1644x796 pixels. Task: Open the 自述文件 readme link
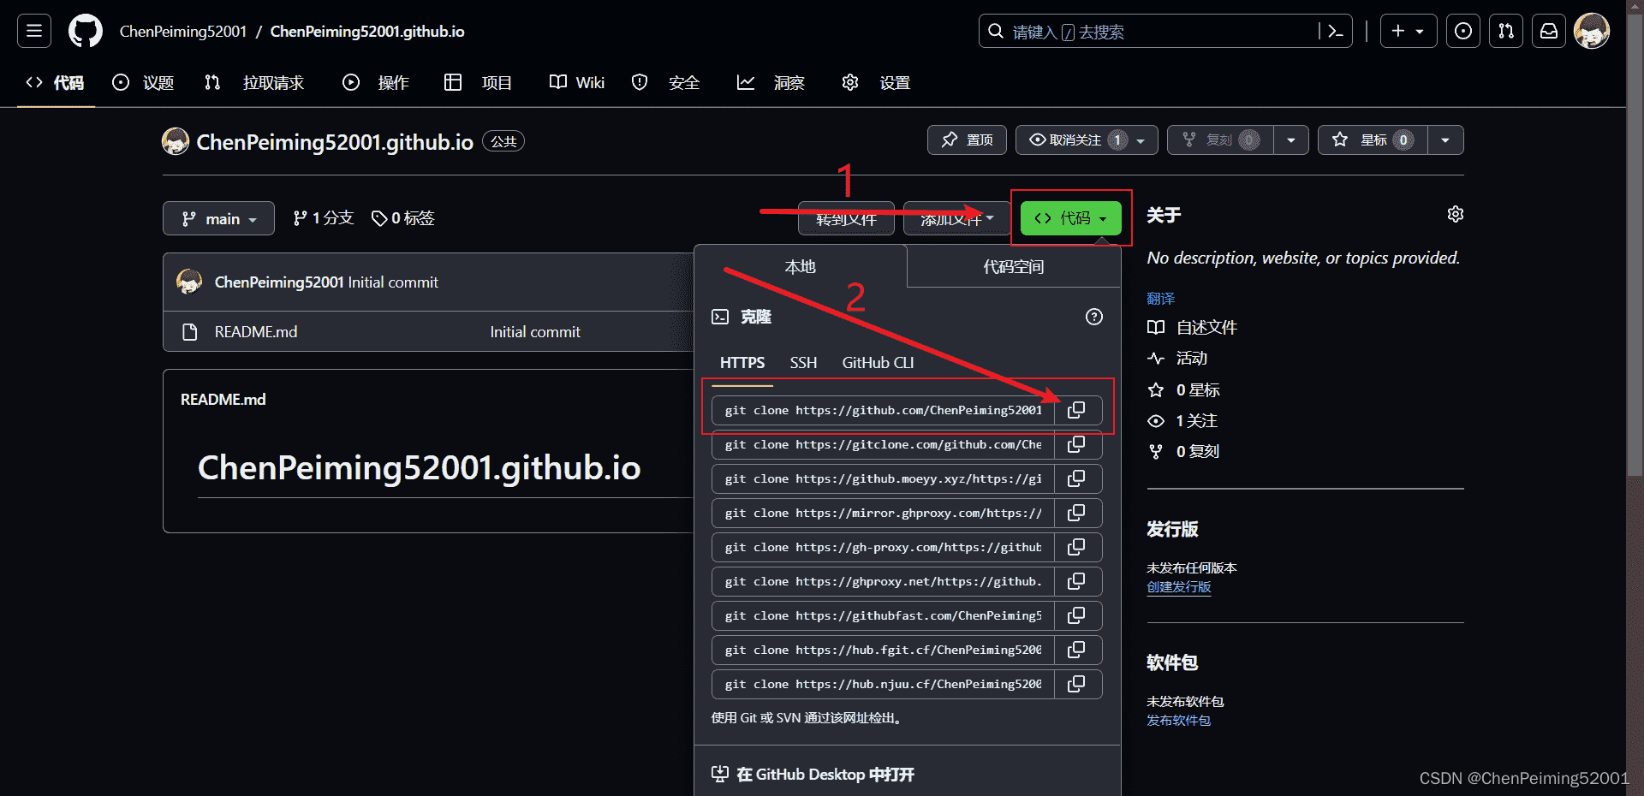(x=1192, y=327)
